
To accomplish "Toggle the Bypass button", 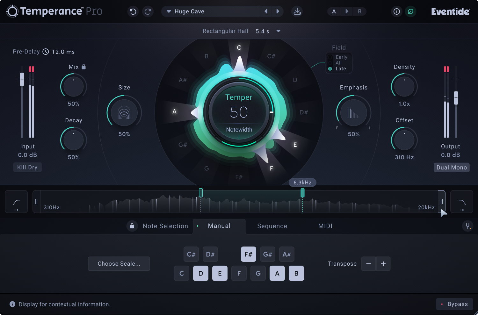I will 454,304.
